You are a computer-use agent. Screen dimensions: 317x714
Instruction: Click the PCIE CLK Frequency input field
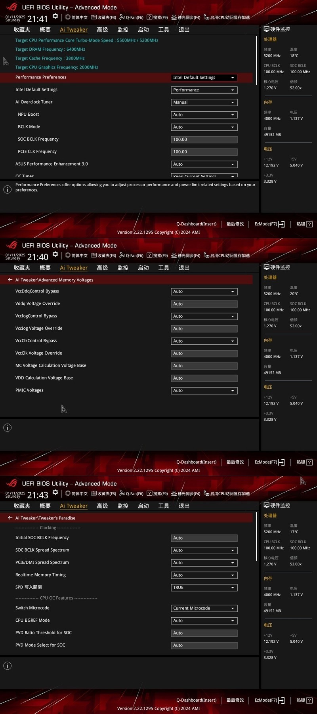pos(204,152)
